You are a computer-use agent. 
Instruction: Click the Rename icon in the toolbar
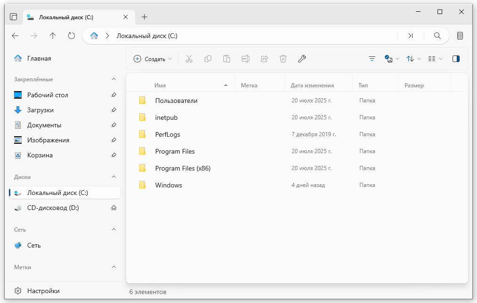[246, 59]
